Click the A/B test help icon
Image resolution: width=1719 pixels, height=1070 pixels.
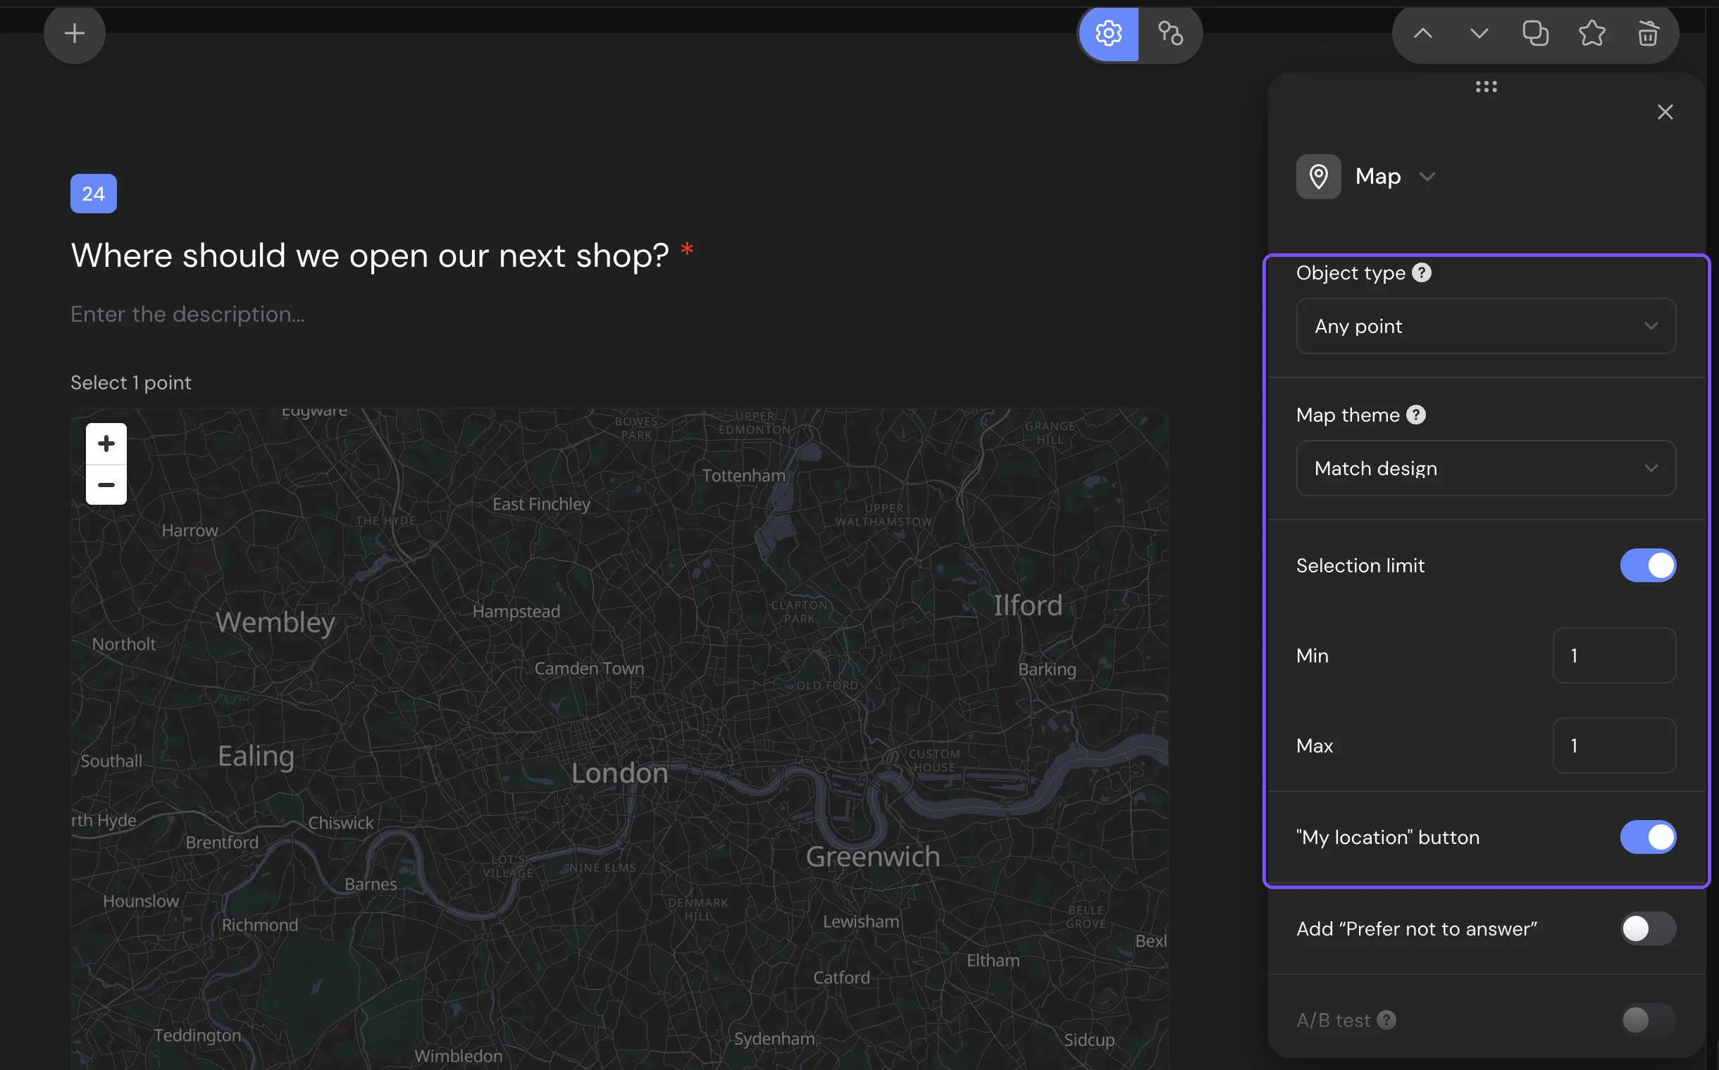click(x=1386, y=1020)
